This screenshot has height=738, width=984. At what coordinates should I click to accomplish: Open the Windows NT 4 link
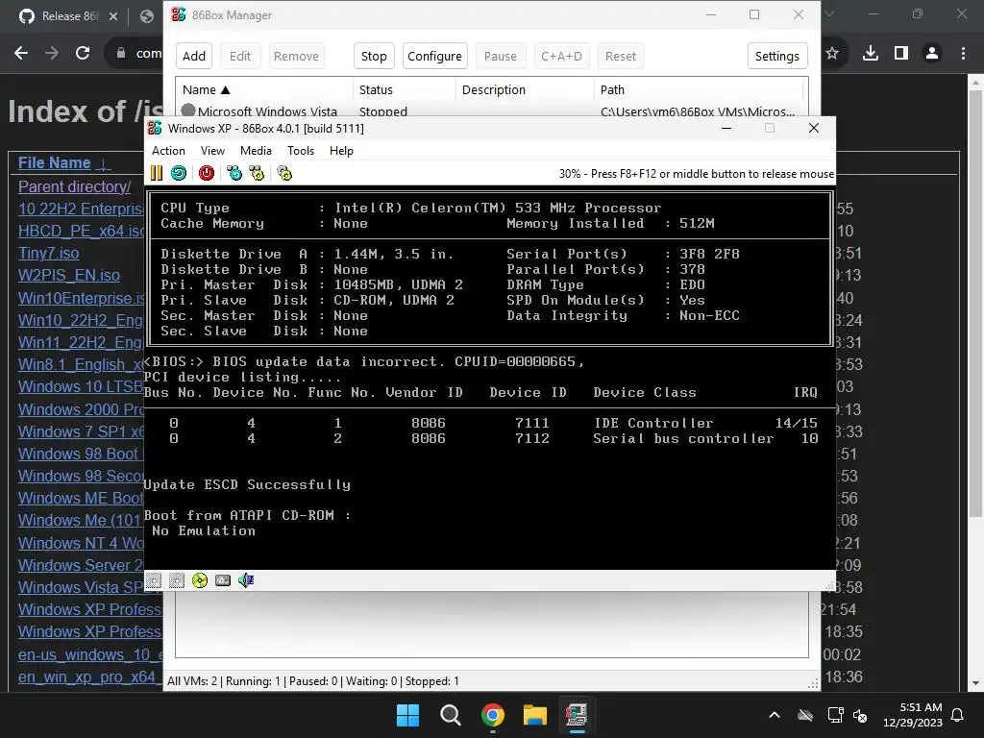coord(81,543)
